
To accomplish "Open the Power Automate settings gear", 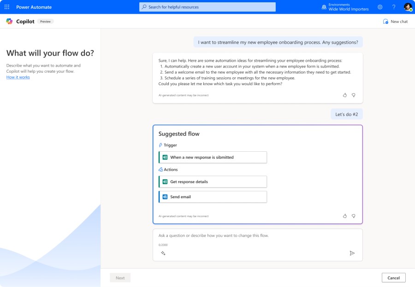I will pyautogui.click(x=380, y=6).
